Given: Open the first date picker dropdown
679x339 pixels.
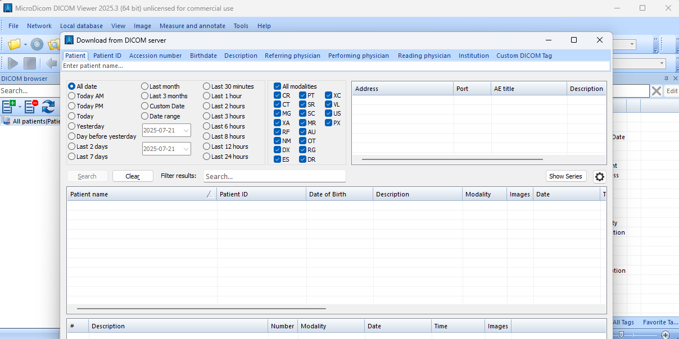Looking at the screenshot, I should pos(186,130).
